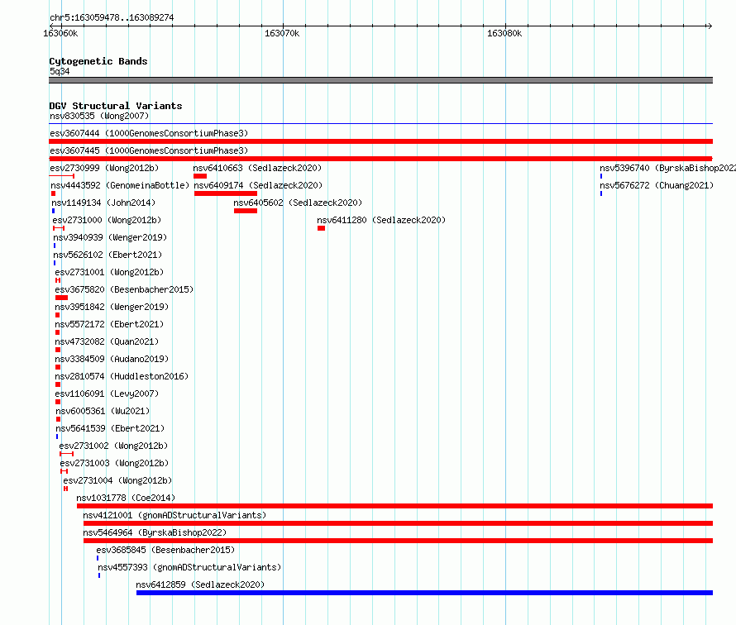
Task: Click the nsv1149134 (John2014) label
Action: [x=103, y=203]
